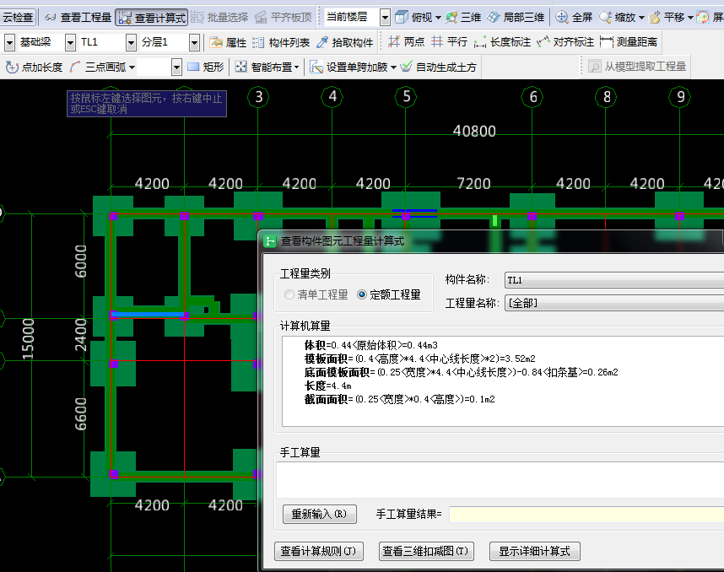Click 自动生成土方 auto-generate earthwork
This screenshot has height=572, width=724.
438,67
